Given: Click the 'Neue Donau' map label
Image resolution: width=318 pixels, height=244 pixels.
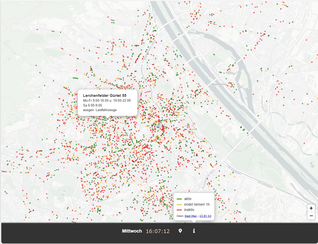Looking at the screenshot, I should (219, 84).
